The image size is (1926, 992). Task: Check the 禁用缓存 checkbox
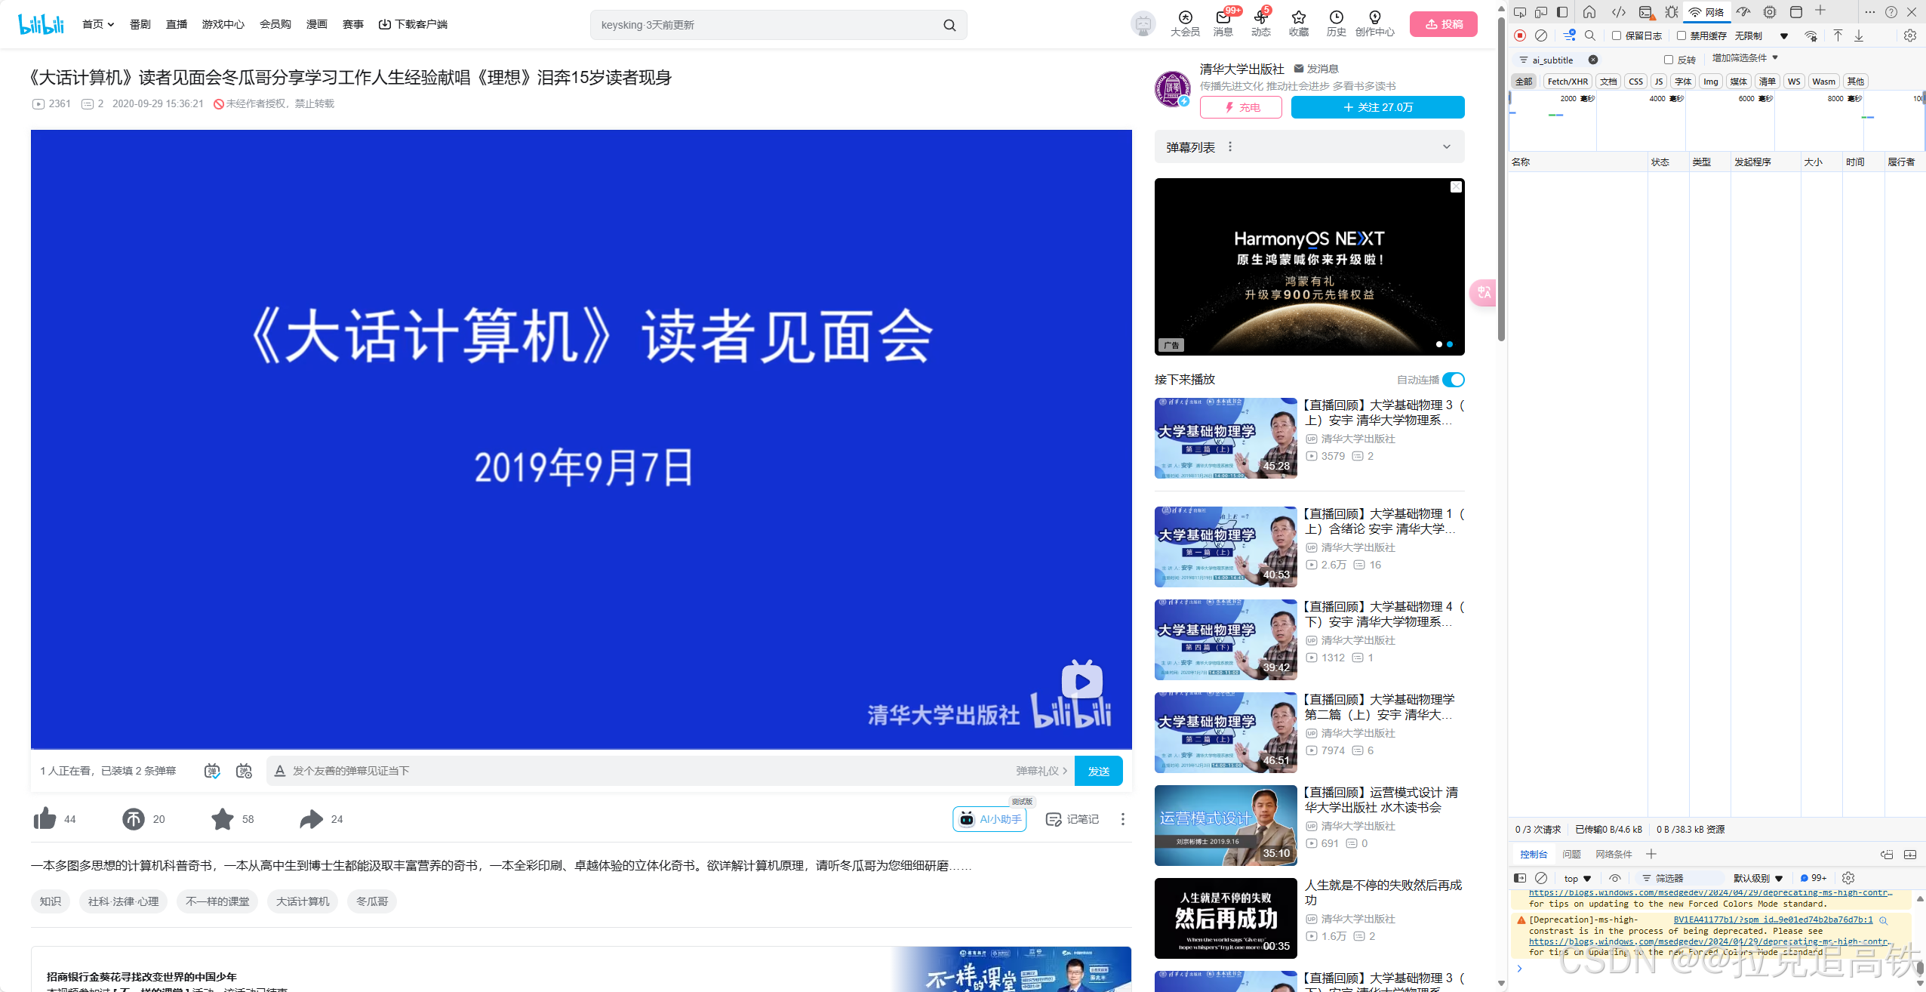(1681, 35)
